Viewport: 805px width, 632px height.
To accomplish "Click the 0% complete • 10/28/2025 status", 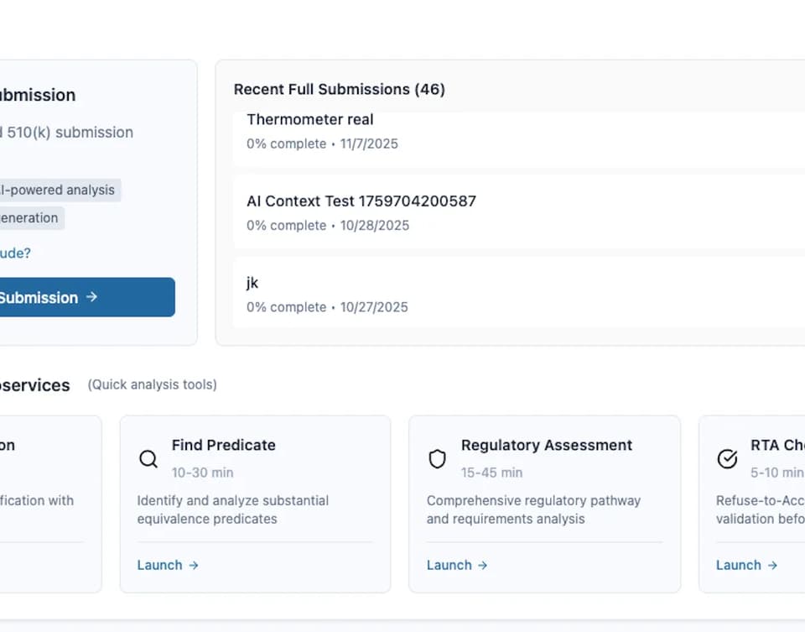I will tap(328, 226).
